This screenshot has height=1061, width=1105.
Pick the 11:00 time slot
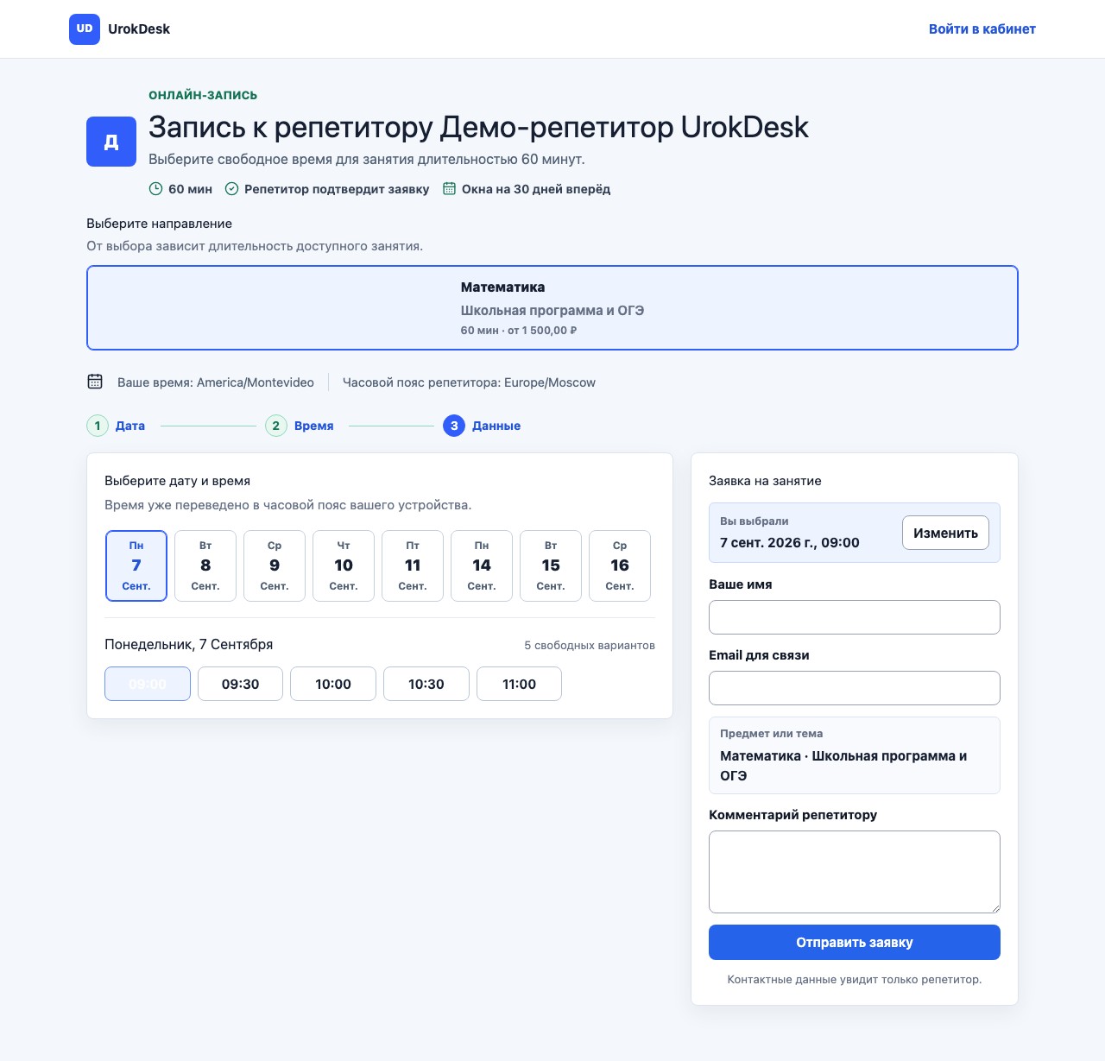point(519,684)
